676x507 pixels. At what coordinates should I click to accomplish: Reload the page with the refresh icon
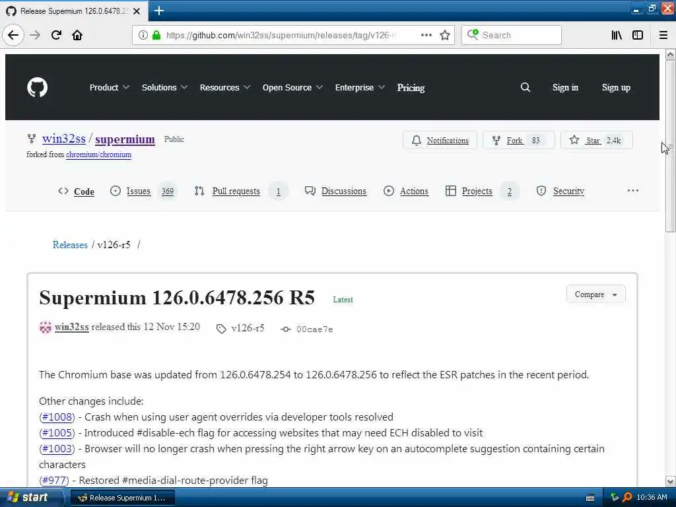tap(56, 35)
